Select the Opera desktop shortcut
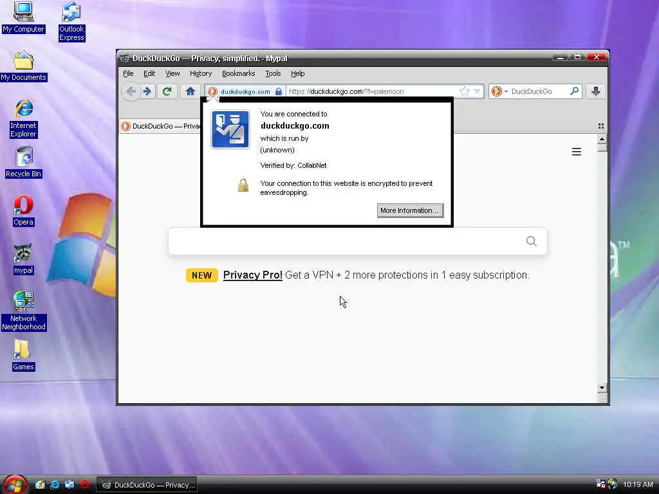 [x=23, y=211]
